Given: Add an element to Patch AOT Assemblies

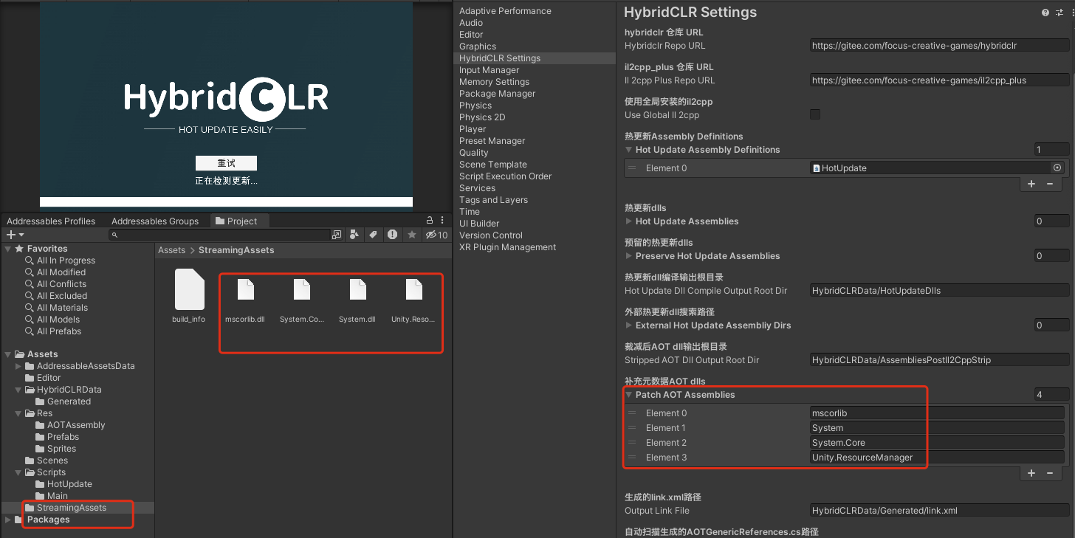Looking at the screenshot, I should click(x=1031, y=473).
